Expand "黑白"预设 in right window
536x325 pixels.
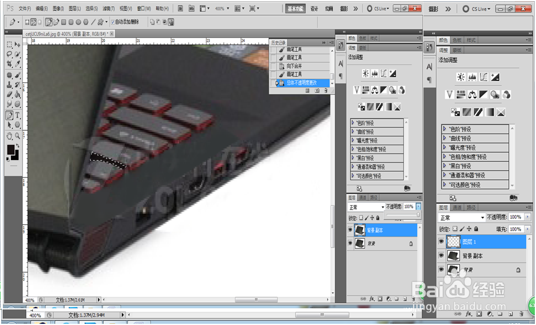pos(444,165)
